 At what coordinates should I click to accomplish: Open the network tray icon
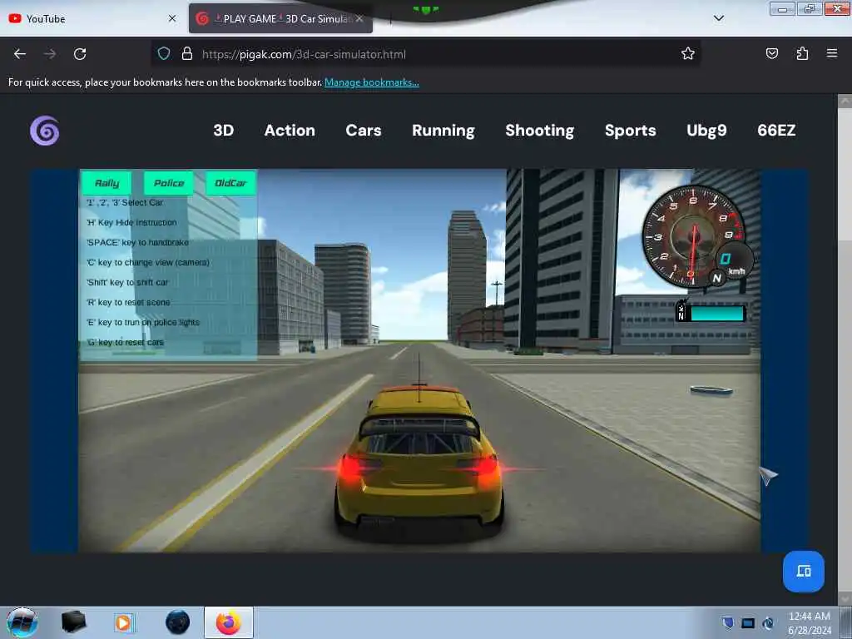click(x=748, y=623)
